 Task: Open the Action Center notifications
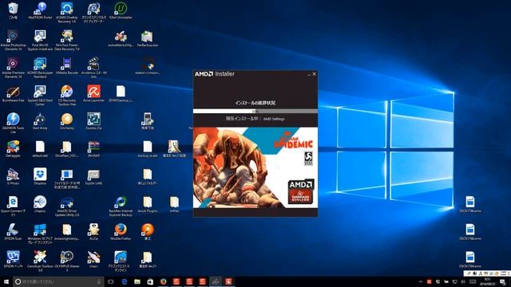point(502,281)
